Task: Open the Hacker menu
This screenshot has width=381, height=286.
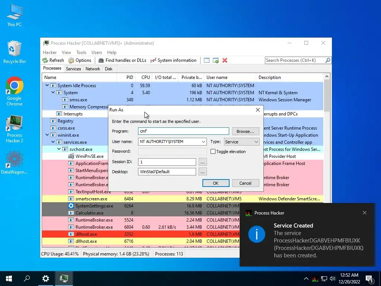Action: 49,52
